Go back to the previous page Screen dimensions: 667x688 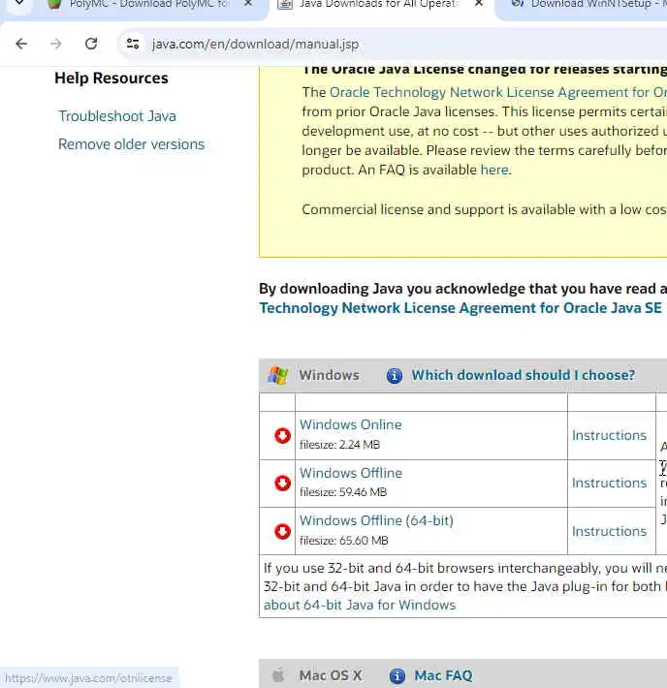(x=21, y=44)
